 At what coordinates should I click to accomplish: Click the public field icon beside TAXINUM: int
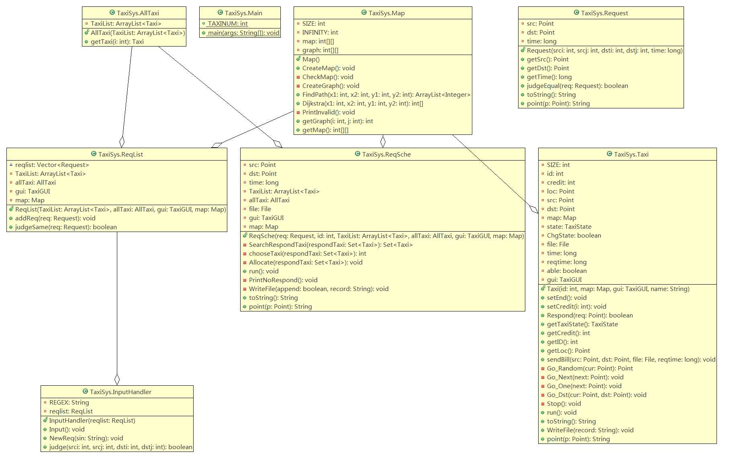[x=204, y=24]
